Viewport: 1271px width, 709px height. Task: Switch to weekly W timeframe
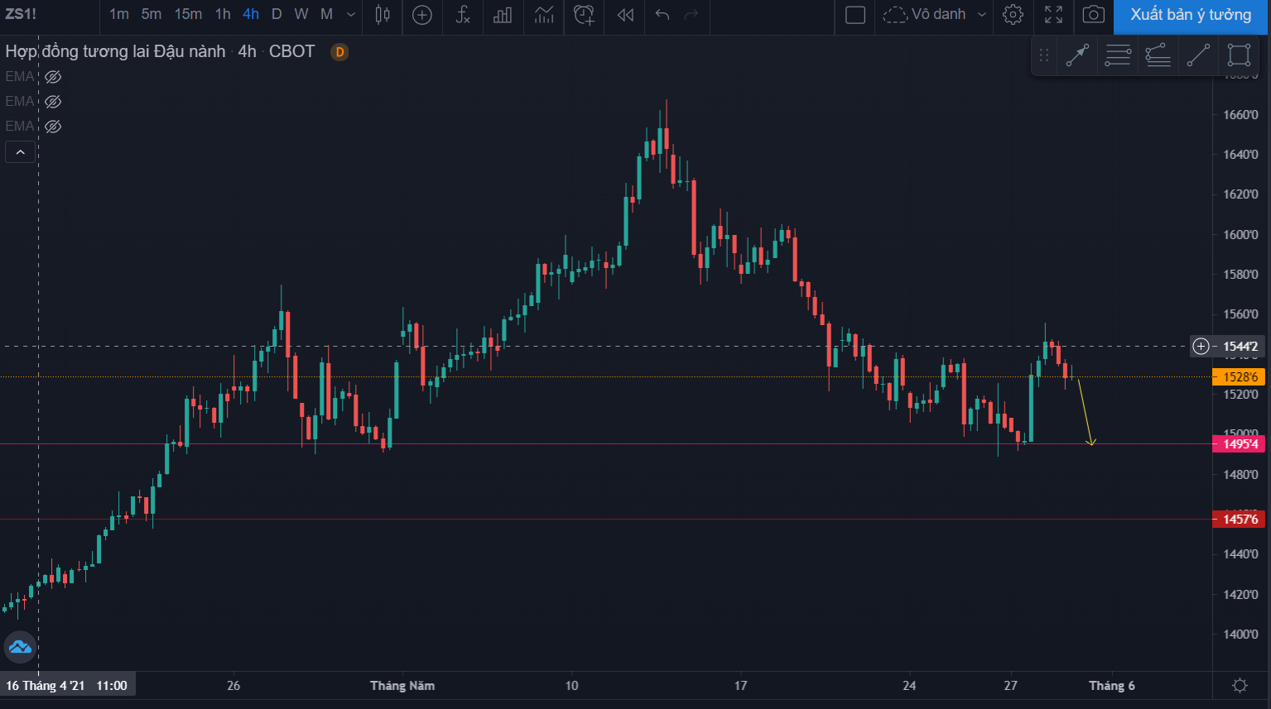click(x=301, y=14)
